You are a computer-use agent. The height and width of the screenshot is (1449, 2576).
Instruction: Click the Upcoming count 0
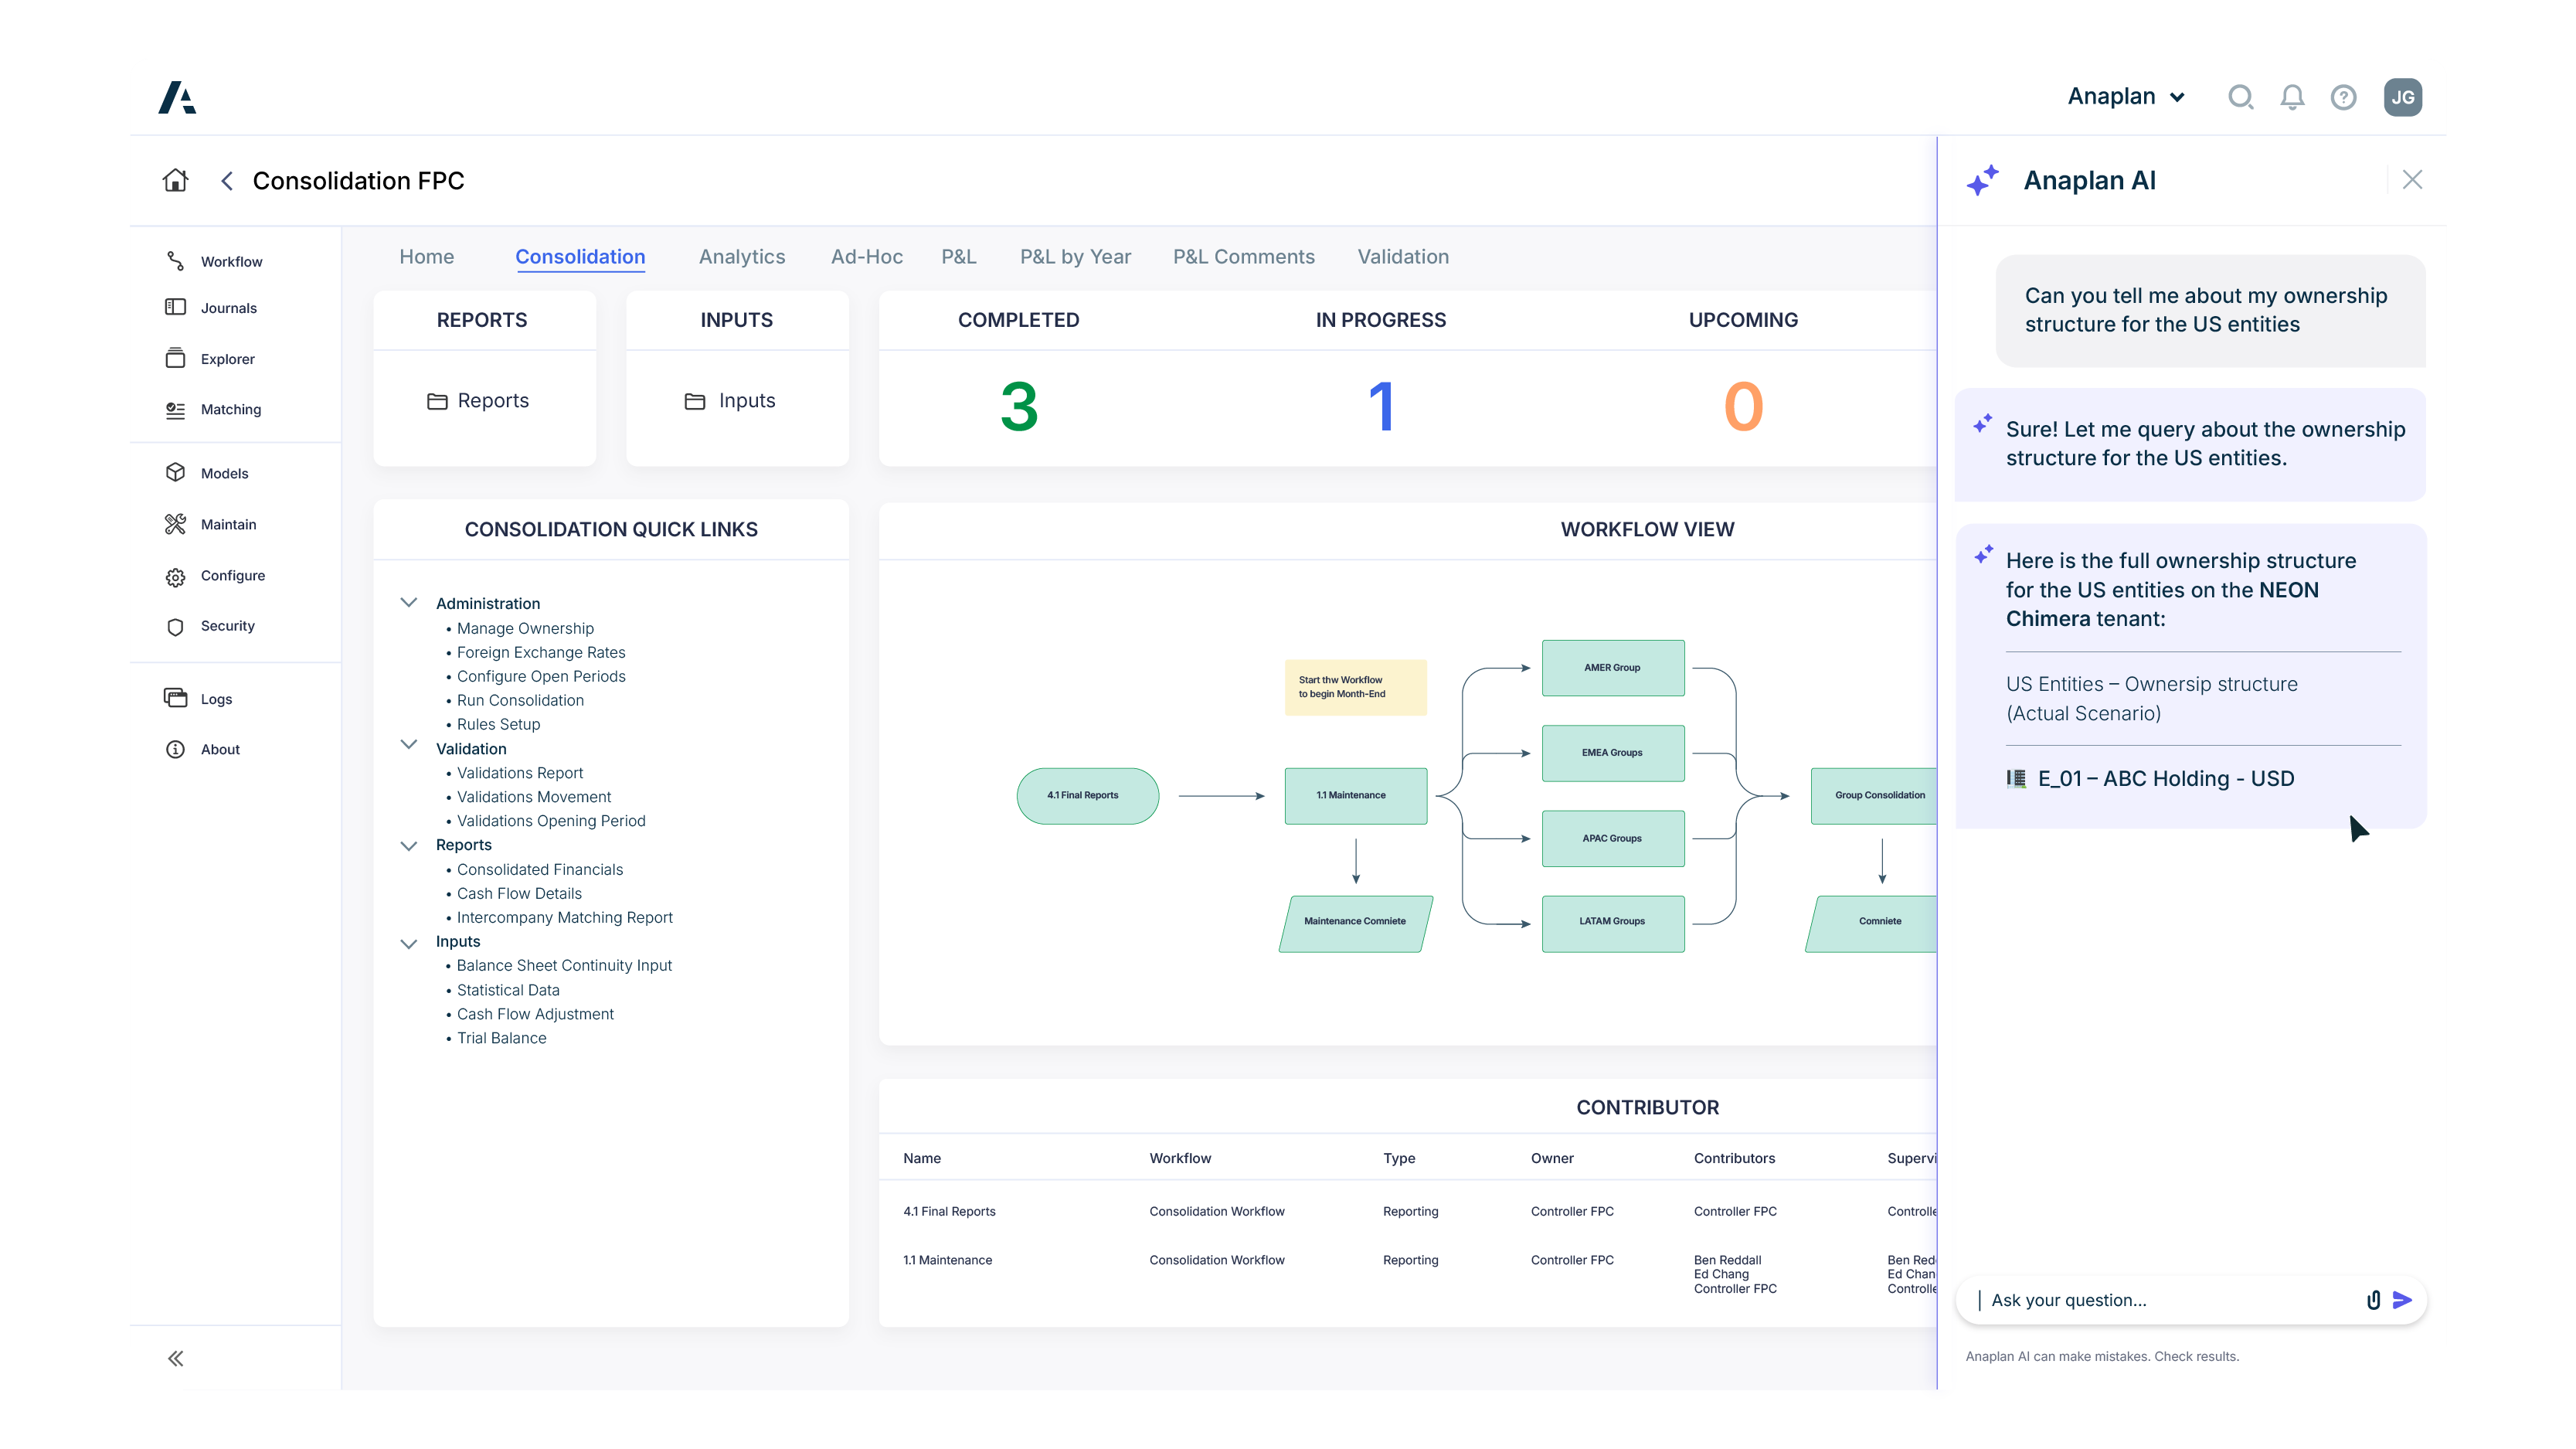(1743, 407)
